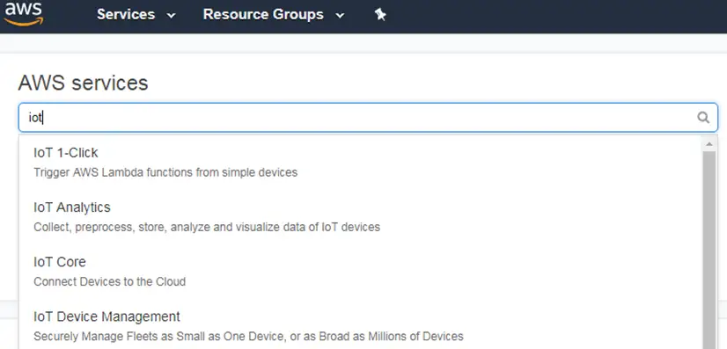The width and height of the screenshot is (727, 349).
Task: Open the Resource Groups menu
Action: (263, 14)
